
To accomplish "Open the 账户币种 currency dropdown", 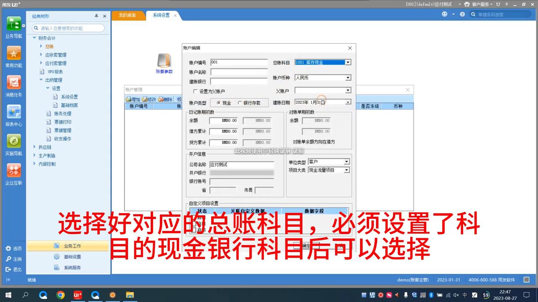I will pyautogui.click(x=348, y=78).
